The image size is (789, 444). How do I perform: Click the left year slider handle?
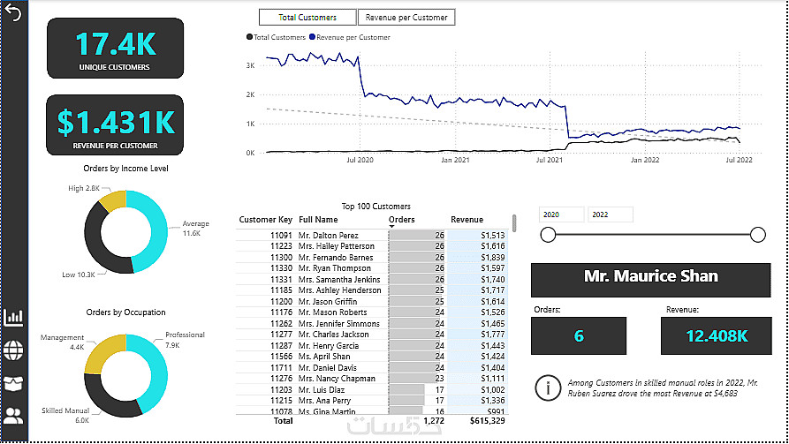[x=548, y=235]
